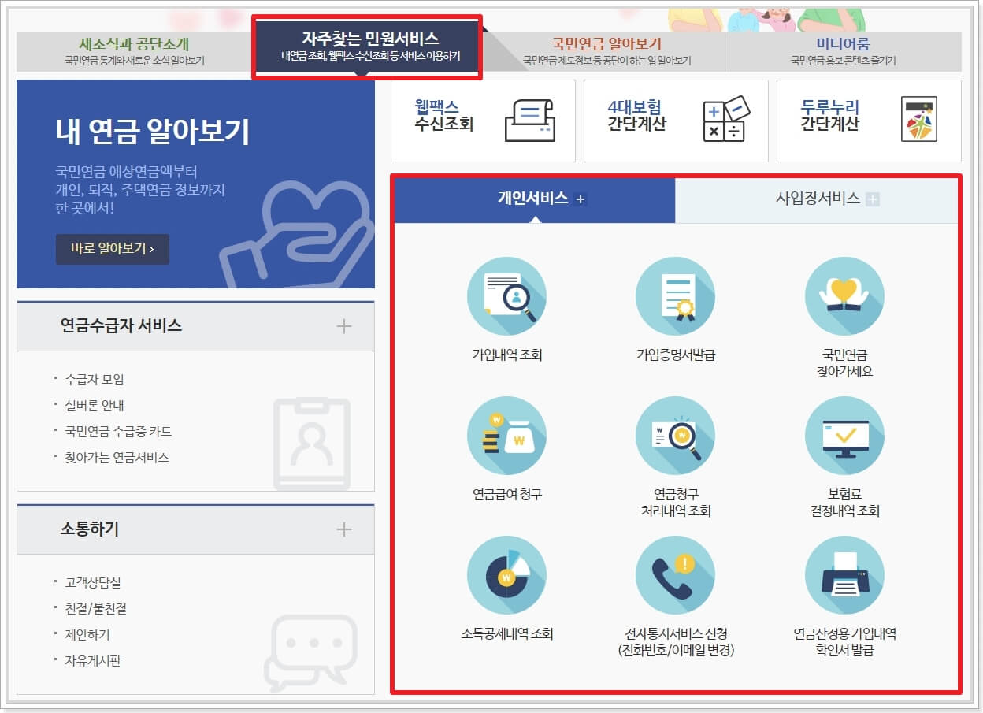Expand the 소통하기 section

pyautogui.click(x=344, y=530)
